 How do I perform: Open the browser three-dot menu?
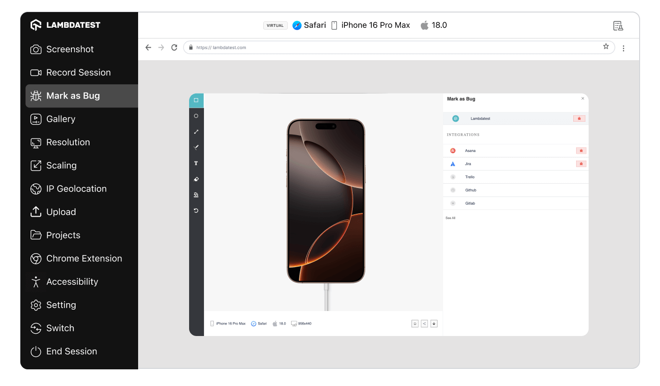click(x=623, y=48)
